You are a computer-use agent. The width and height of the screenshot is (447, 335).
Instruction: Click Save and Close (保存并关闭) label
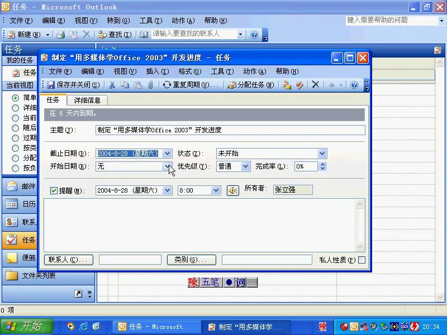point(78,85)
